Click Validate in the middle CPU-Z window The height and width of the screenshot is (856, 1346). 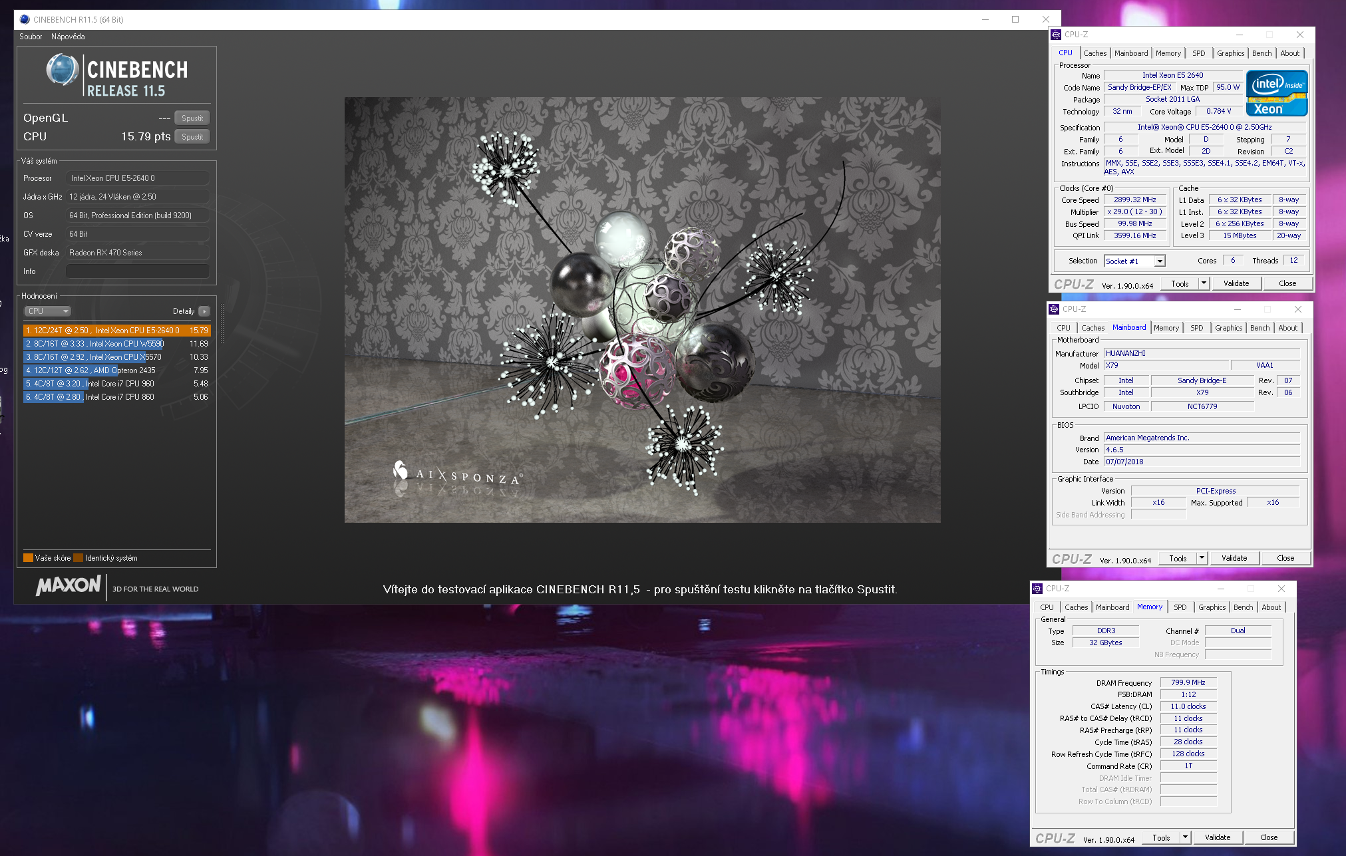pyautogui.click(x=1234, y=559)
